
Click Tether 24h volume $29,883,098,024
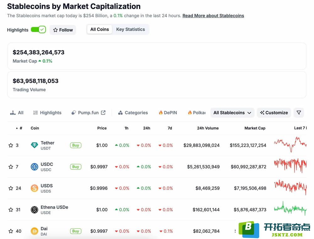click(202, 146)
